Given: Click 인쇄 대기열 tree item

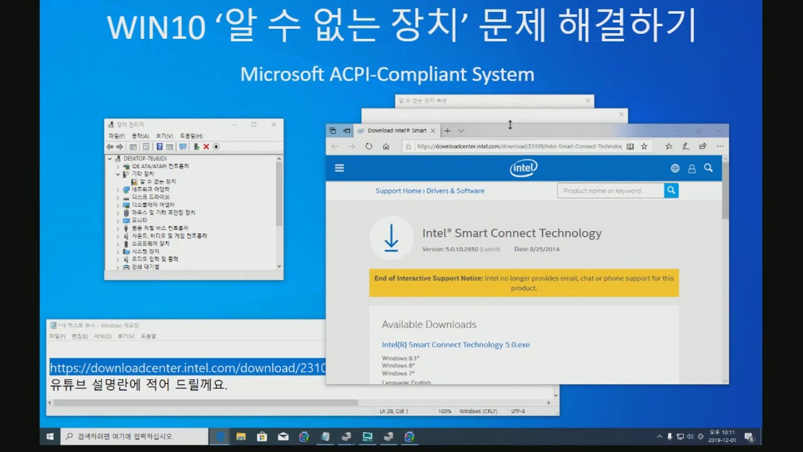Looking at the screenshot, I should [146, 267].
